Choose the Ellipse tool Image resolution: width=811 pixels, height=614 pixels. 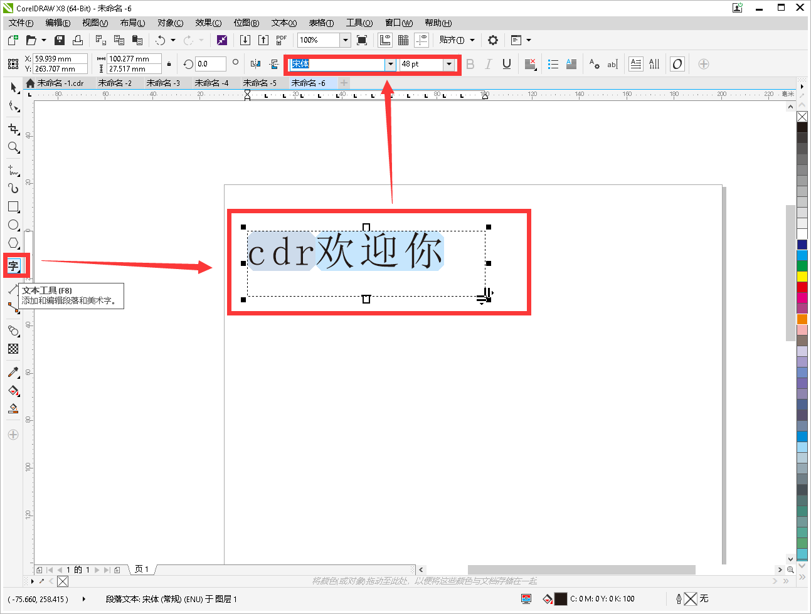pos(13,225)
